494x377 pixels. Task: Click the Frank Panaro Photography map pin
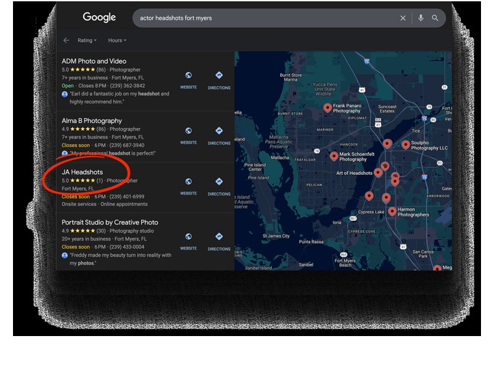point(328,108)
